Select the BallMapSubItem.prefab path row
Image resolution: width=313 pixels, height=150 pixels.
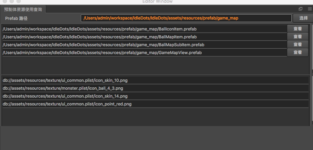[144, 45]
